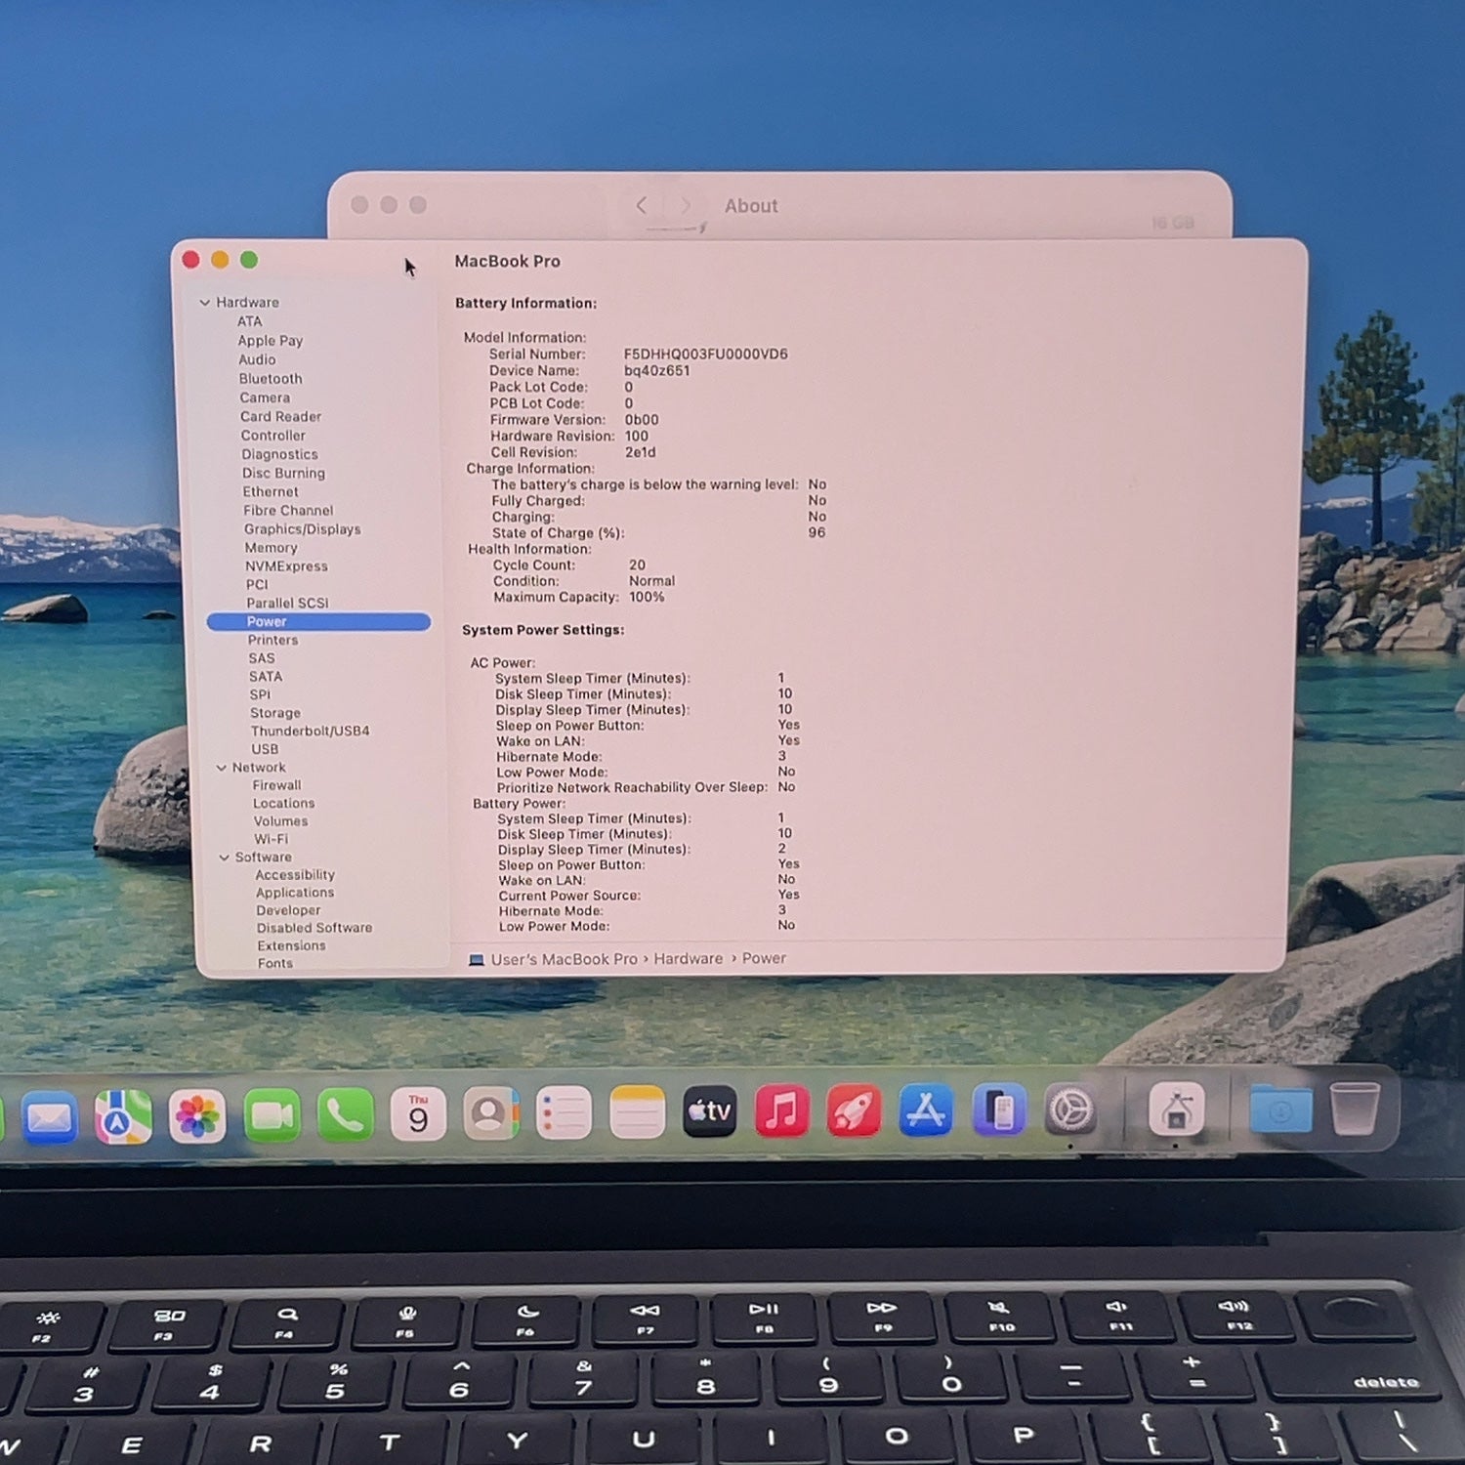Image resolution: width=1465 pixels, height=1465 pixels.
Task: Open the App Store
Action: [x=926, y=1110]
